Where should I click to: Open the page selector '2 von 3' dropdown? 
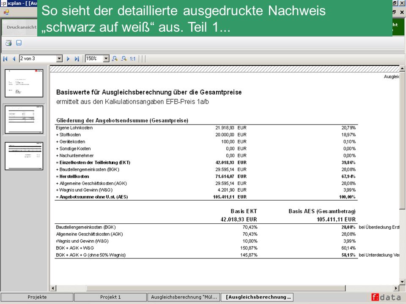click(59, 59)
